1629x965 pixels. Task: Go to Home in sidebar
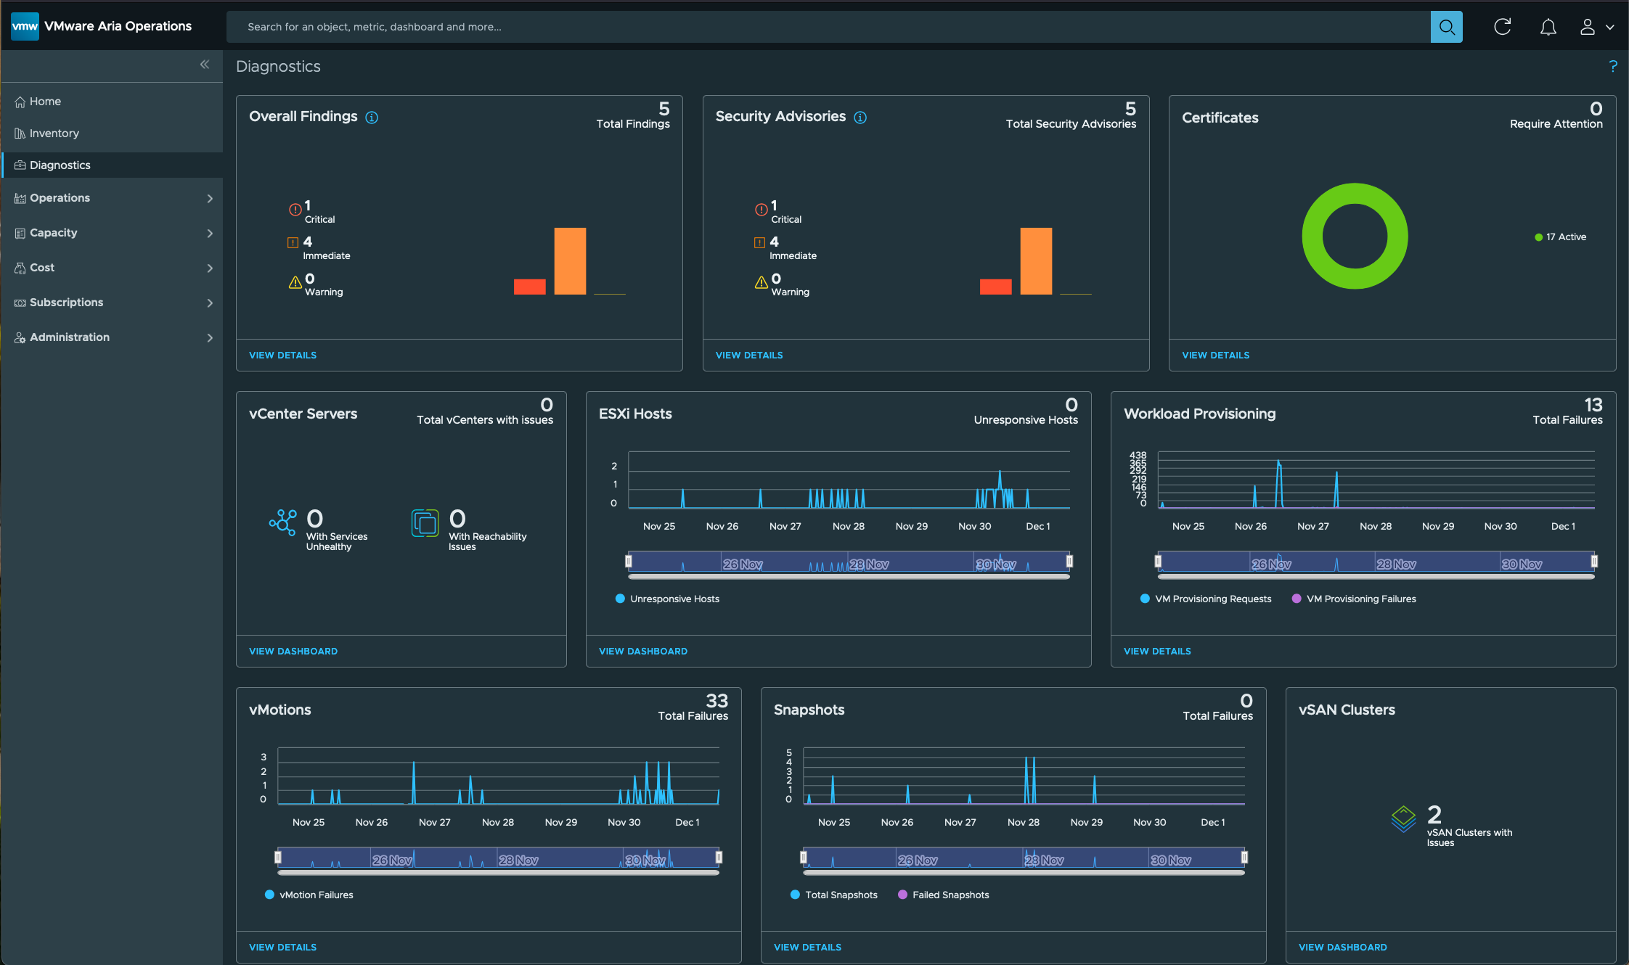[112, 102]
